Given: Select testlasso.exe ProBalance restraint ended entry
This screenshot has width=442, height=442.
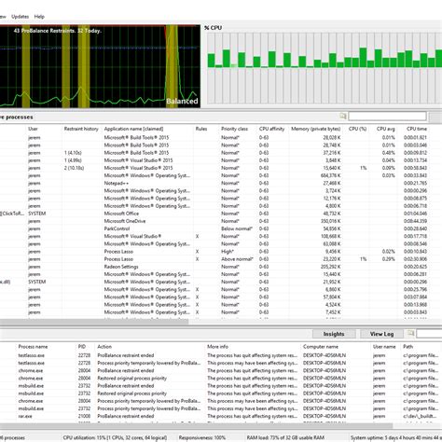Looking at the screenshot, I should click(x=221, y=355).
